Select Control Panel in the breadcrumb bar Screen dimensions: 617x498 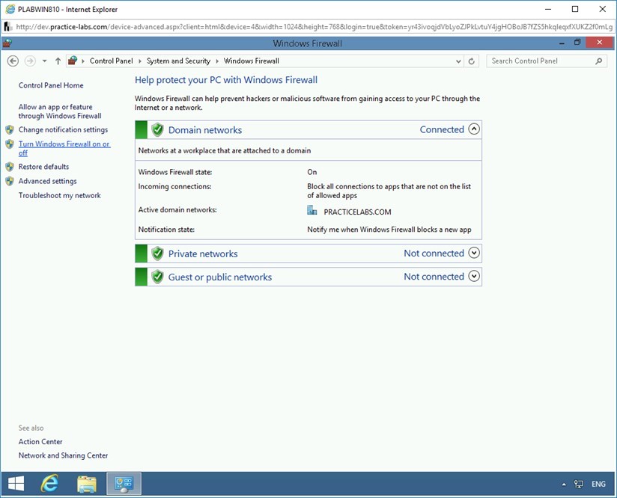tap(111, 61)
